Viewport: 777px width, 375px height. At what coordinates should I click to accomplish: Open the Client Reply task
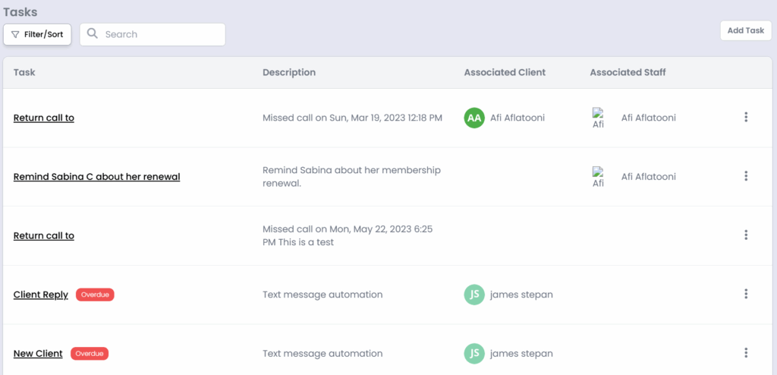coord(41,295)
